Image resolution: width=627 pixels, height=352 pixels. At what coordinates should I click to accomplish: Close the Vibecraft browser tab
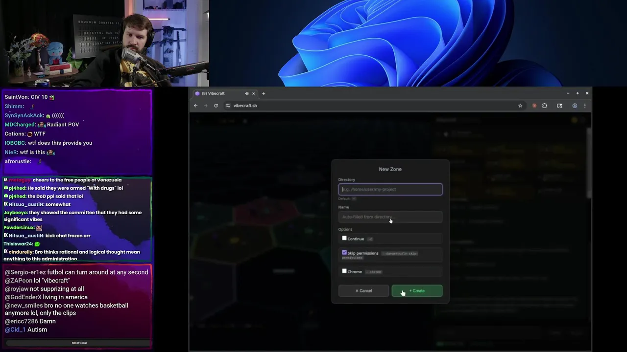253,93
